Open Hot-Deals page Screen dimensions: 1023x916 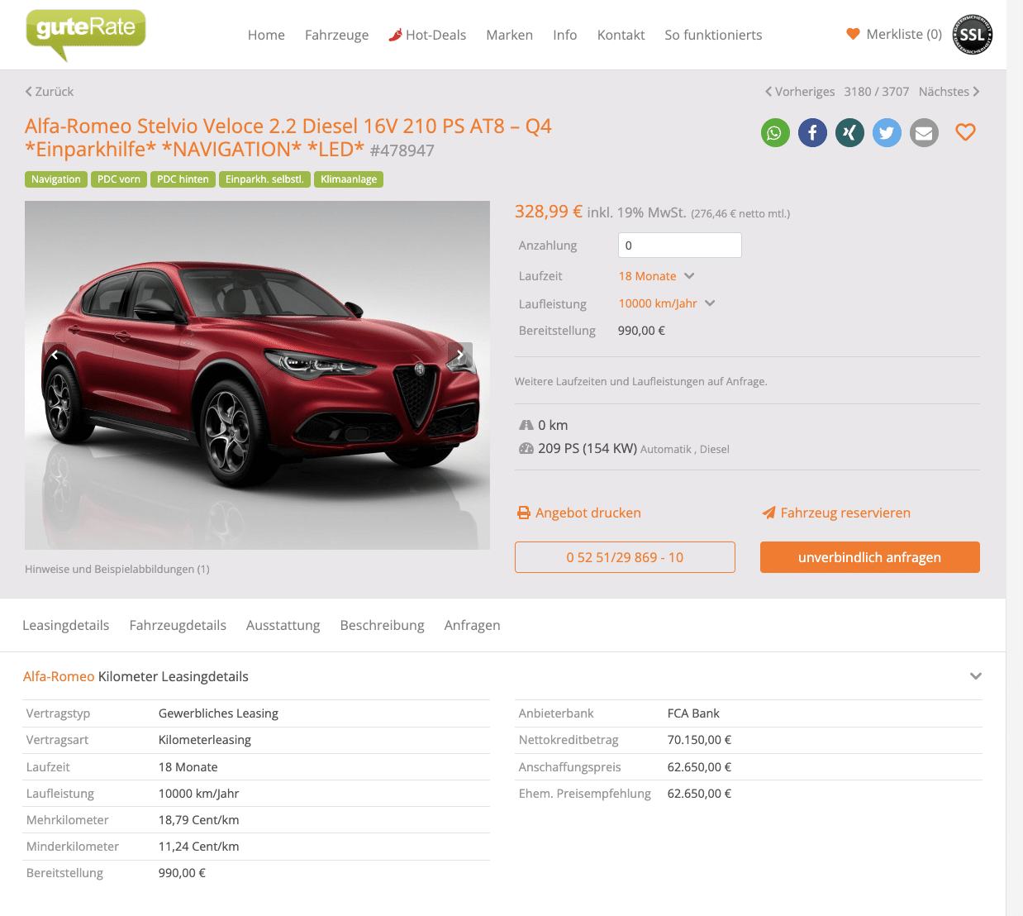[427, 35]
